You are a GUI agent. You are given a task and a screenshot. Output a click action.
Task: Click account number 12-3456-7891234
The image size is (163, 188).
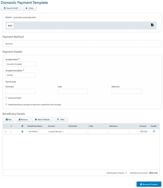coord(56,131)
